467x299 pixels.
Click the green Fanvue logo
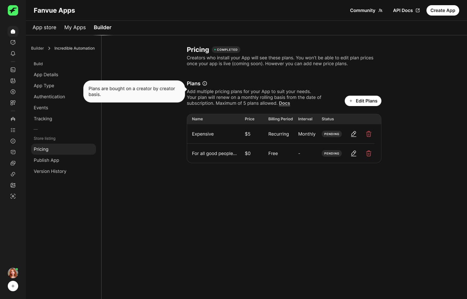pyautogui.click(x=13, y=10)
